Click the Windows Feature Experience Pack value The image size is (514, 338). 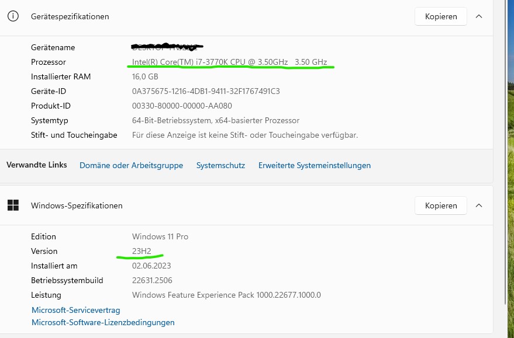226,295
